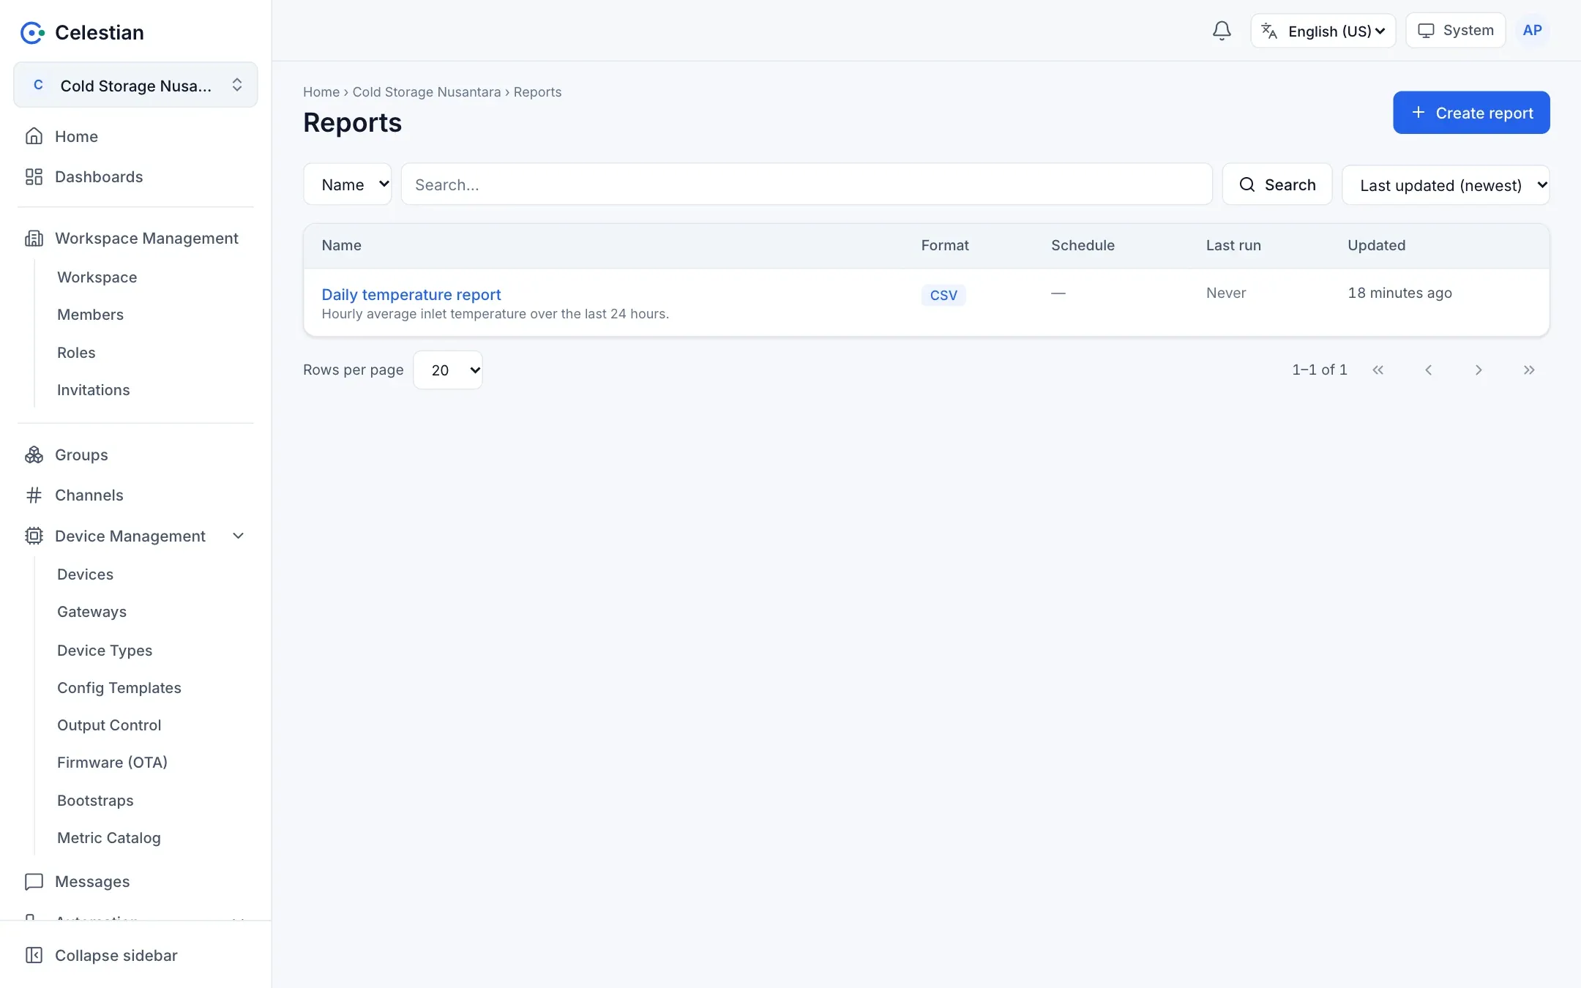Open the Metric Catalog page

(x=109, y=838)
